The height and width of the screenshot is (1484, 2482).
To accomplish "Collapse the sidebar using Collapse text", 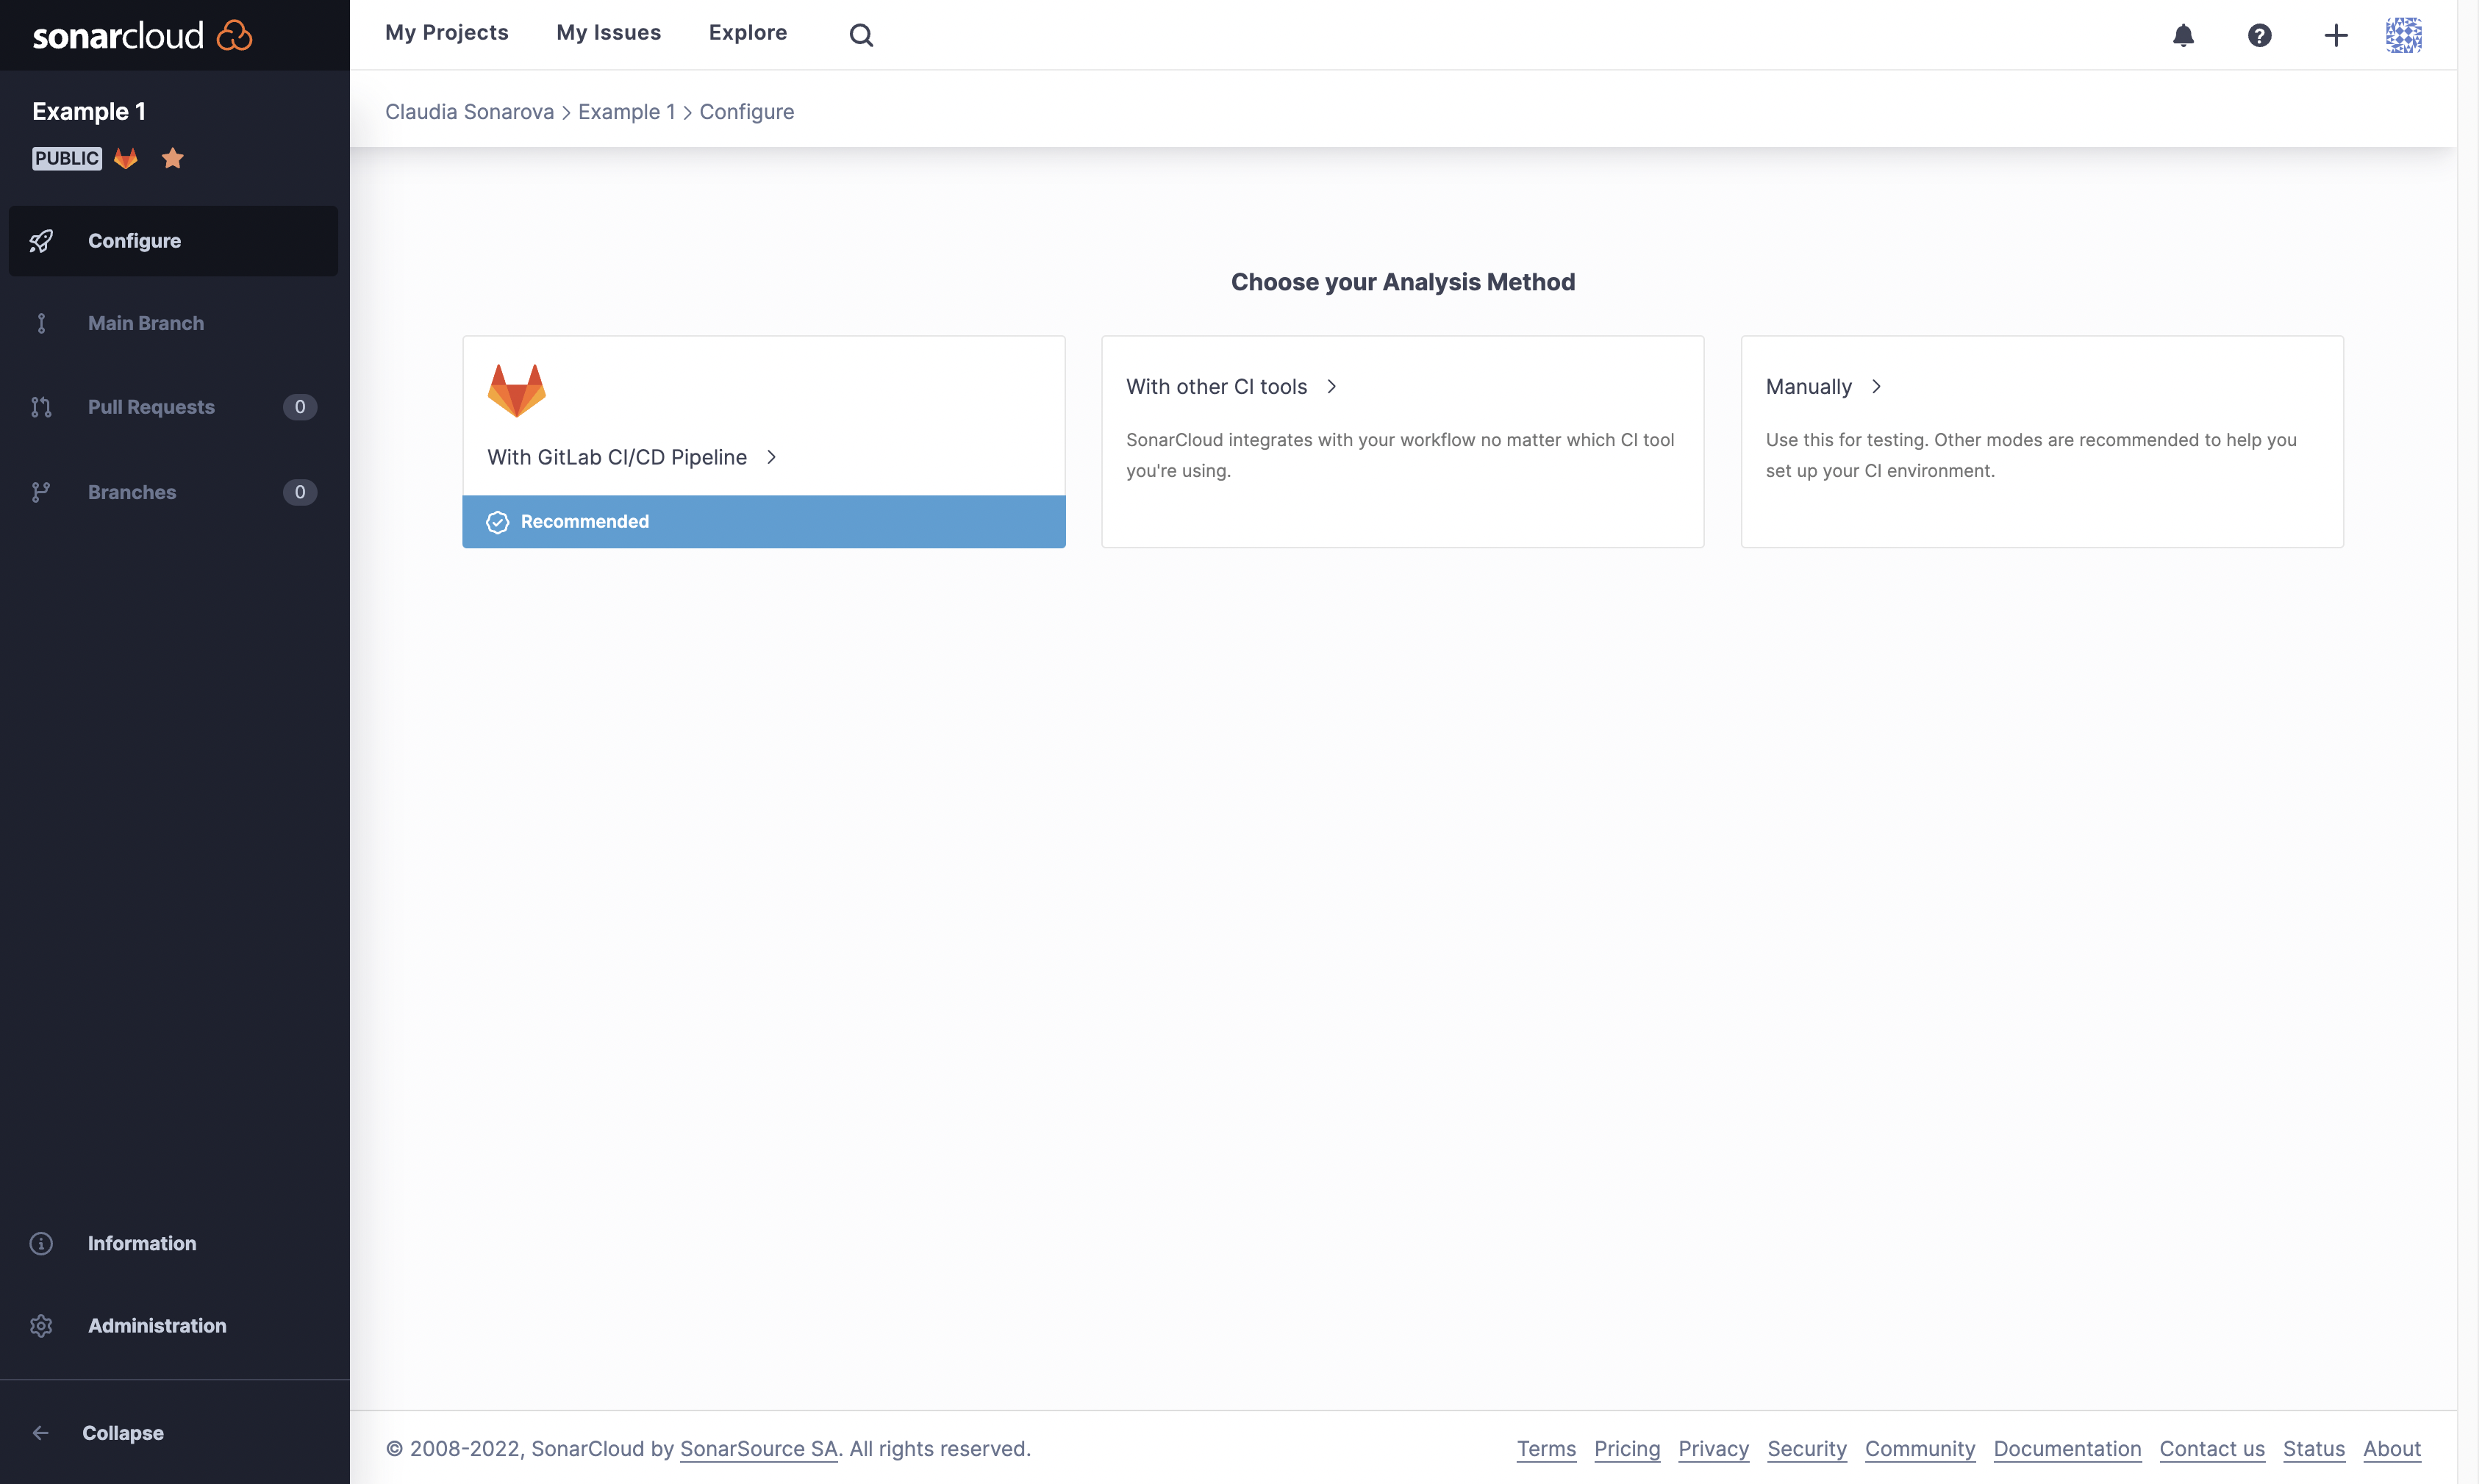I will pyautogui.click(x=123, y=1433).
